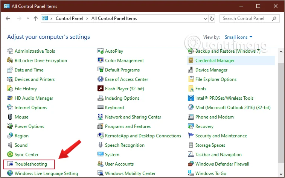Expand the chevron before Control Panel breadcrumb

click(x=51, y=18)
